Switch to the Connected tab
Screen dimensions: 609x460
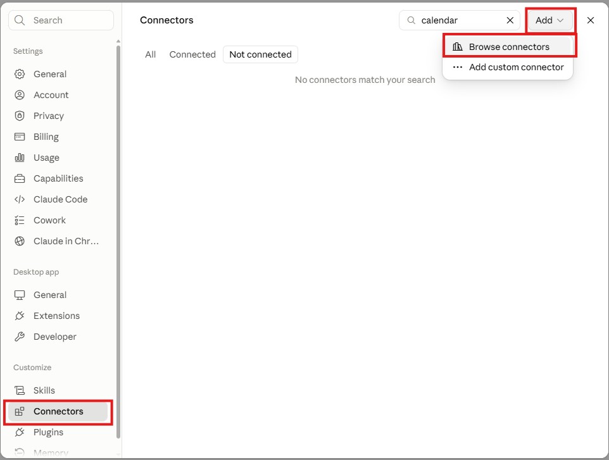192,55
